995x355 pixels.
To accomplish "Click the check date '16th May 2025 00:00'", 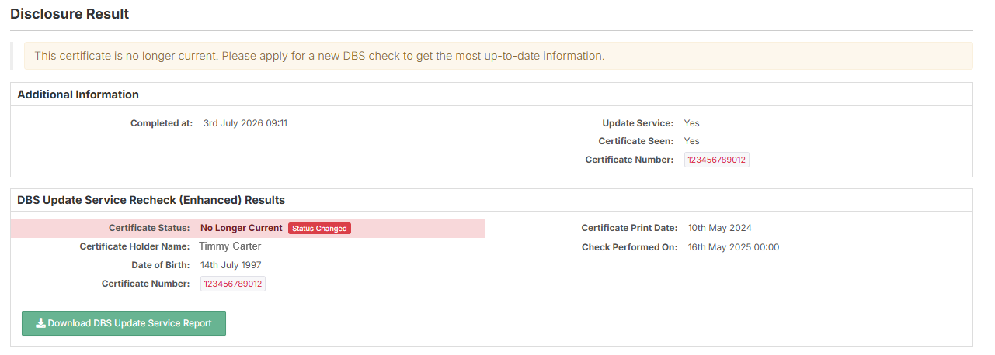I will [x=733, y=247].
